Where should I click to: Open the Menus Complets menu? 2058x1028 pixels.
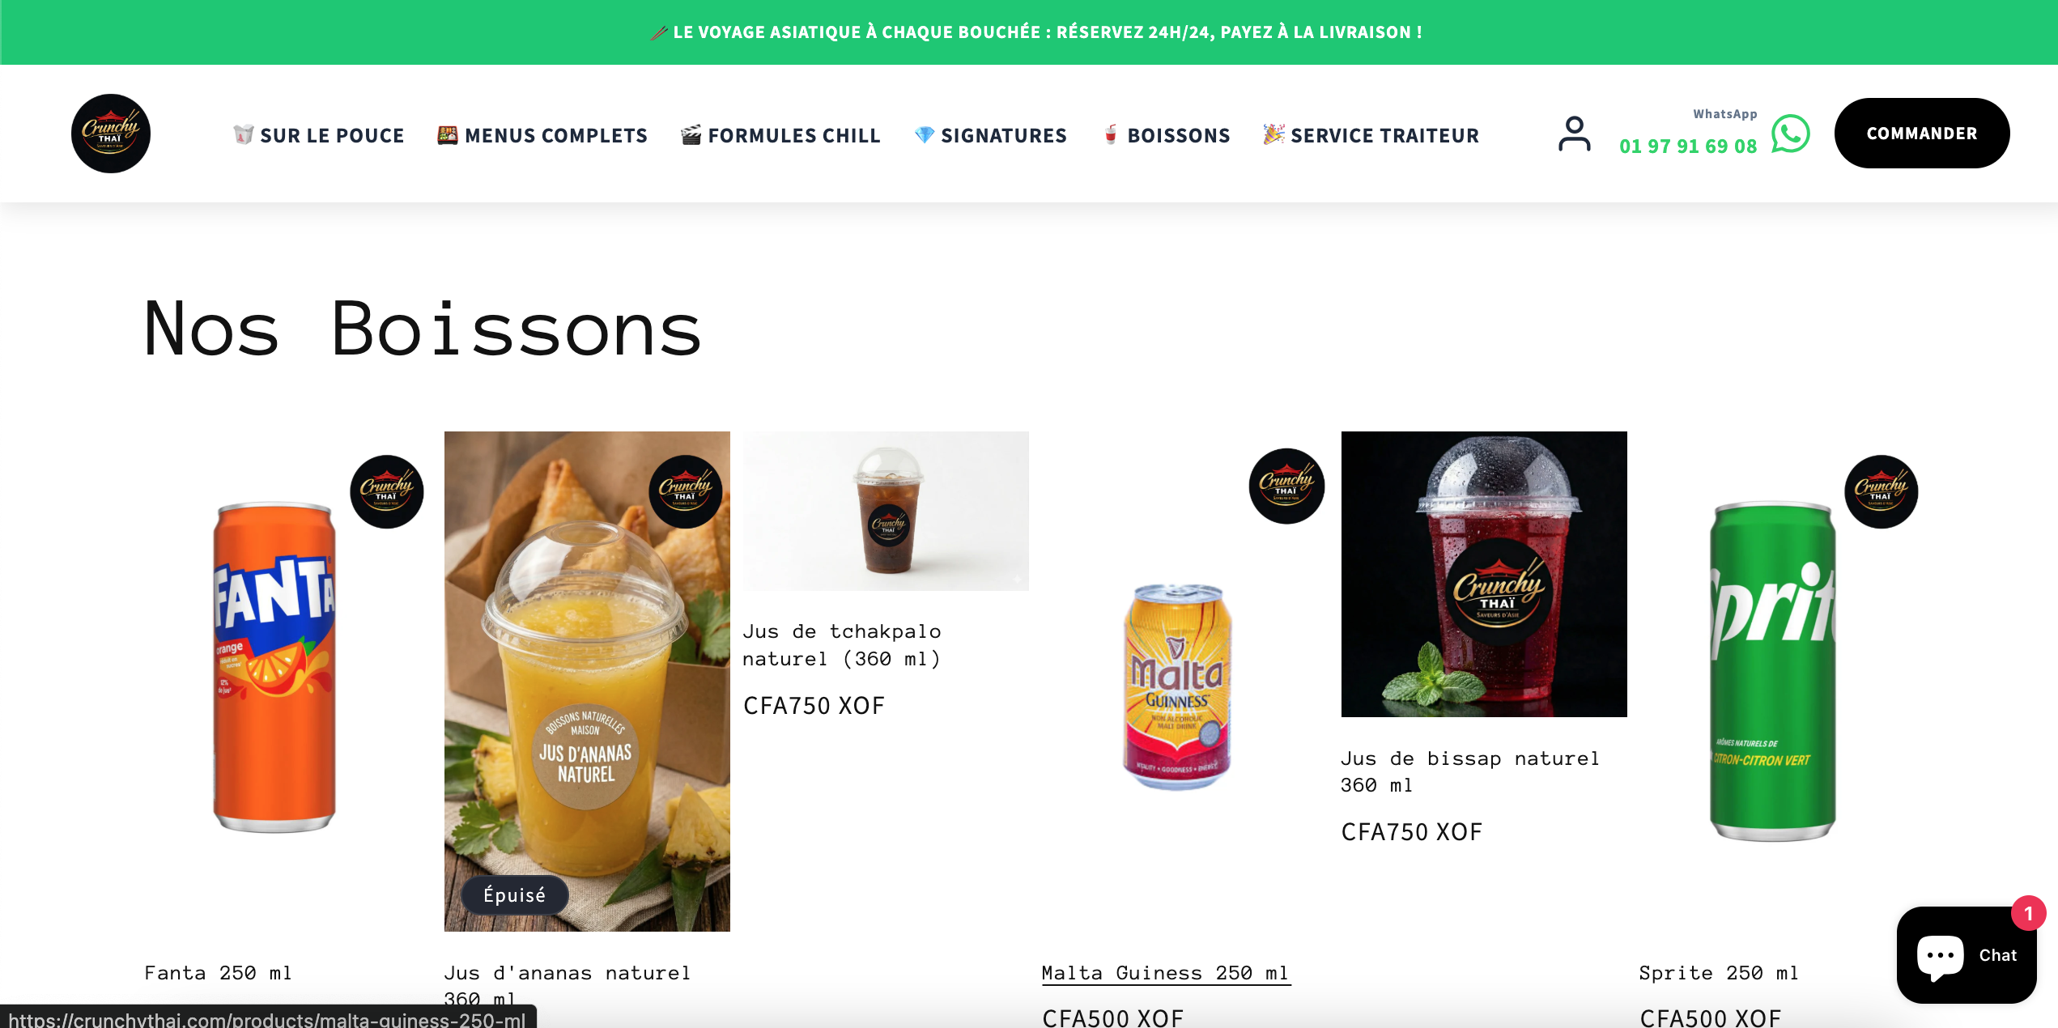pyautogui.click(x=542, y=135)
